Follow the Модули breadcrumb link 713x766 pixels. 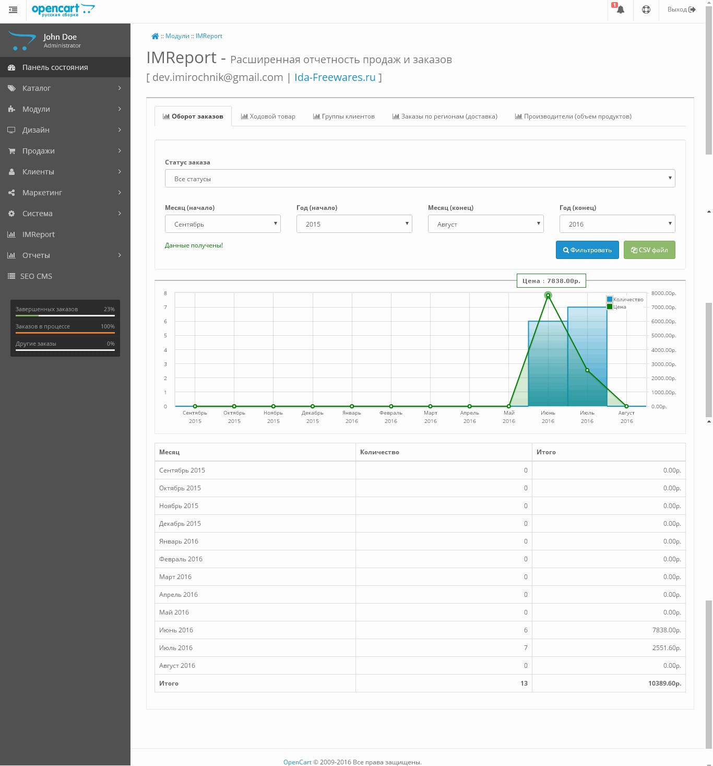pos(177,36)
